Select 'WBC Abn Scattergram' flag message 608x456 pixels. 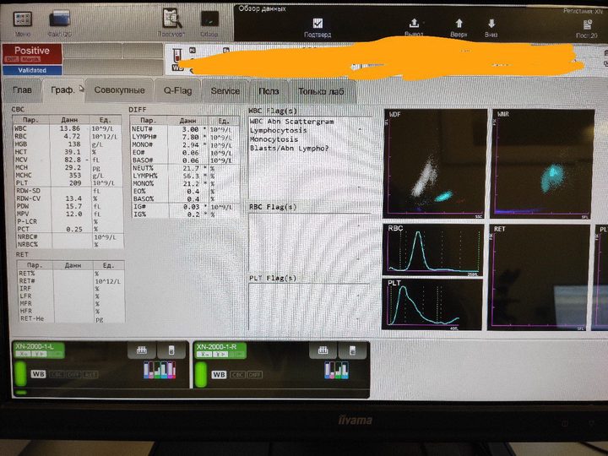pyautogui.click(x=291, y=122)
